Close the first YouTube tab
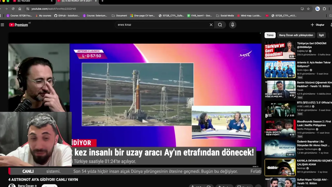Image resolution: width=332 pixels, height=187 pixels. pyautogui.click(x=52, y=1)
